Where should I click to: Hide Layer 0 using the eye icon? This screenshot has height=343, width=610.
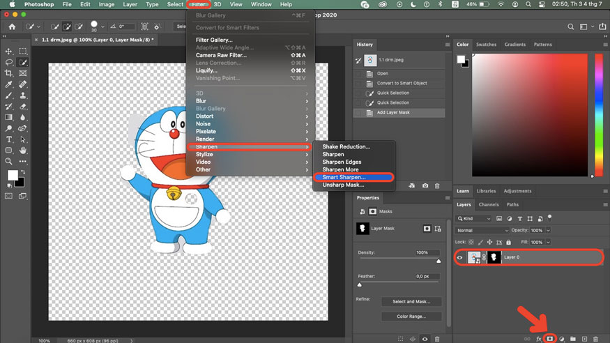[459, 257]
